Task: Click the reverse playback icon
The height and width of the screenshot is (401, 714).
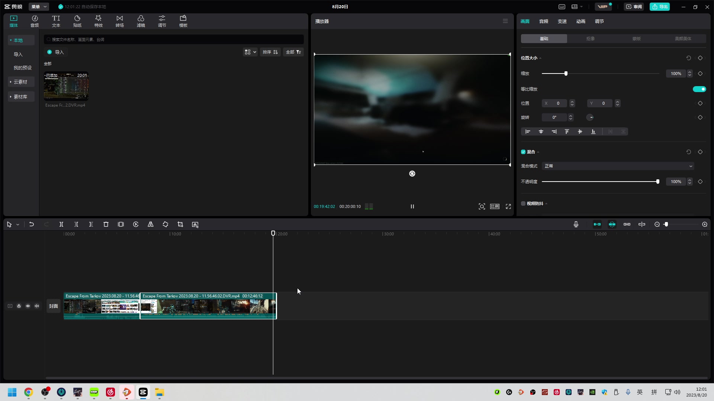Action: 136,224
